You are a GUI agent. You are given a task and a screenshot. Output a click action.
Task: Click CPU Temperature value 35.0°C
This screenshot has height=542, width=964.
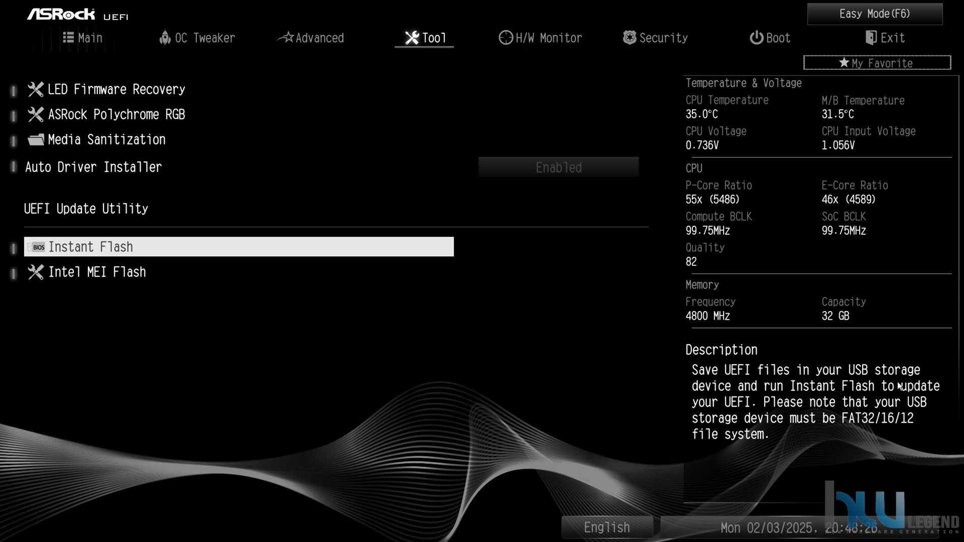tap(702, 114)
